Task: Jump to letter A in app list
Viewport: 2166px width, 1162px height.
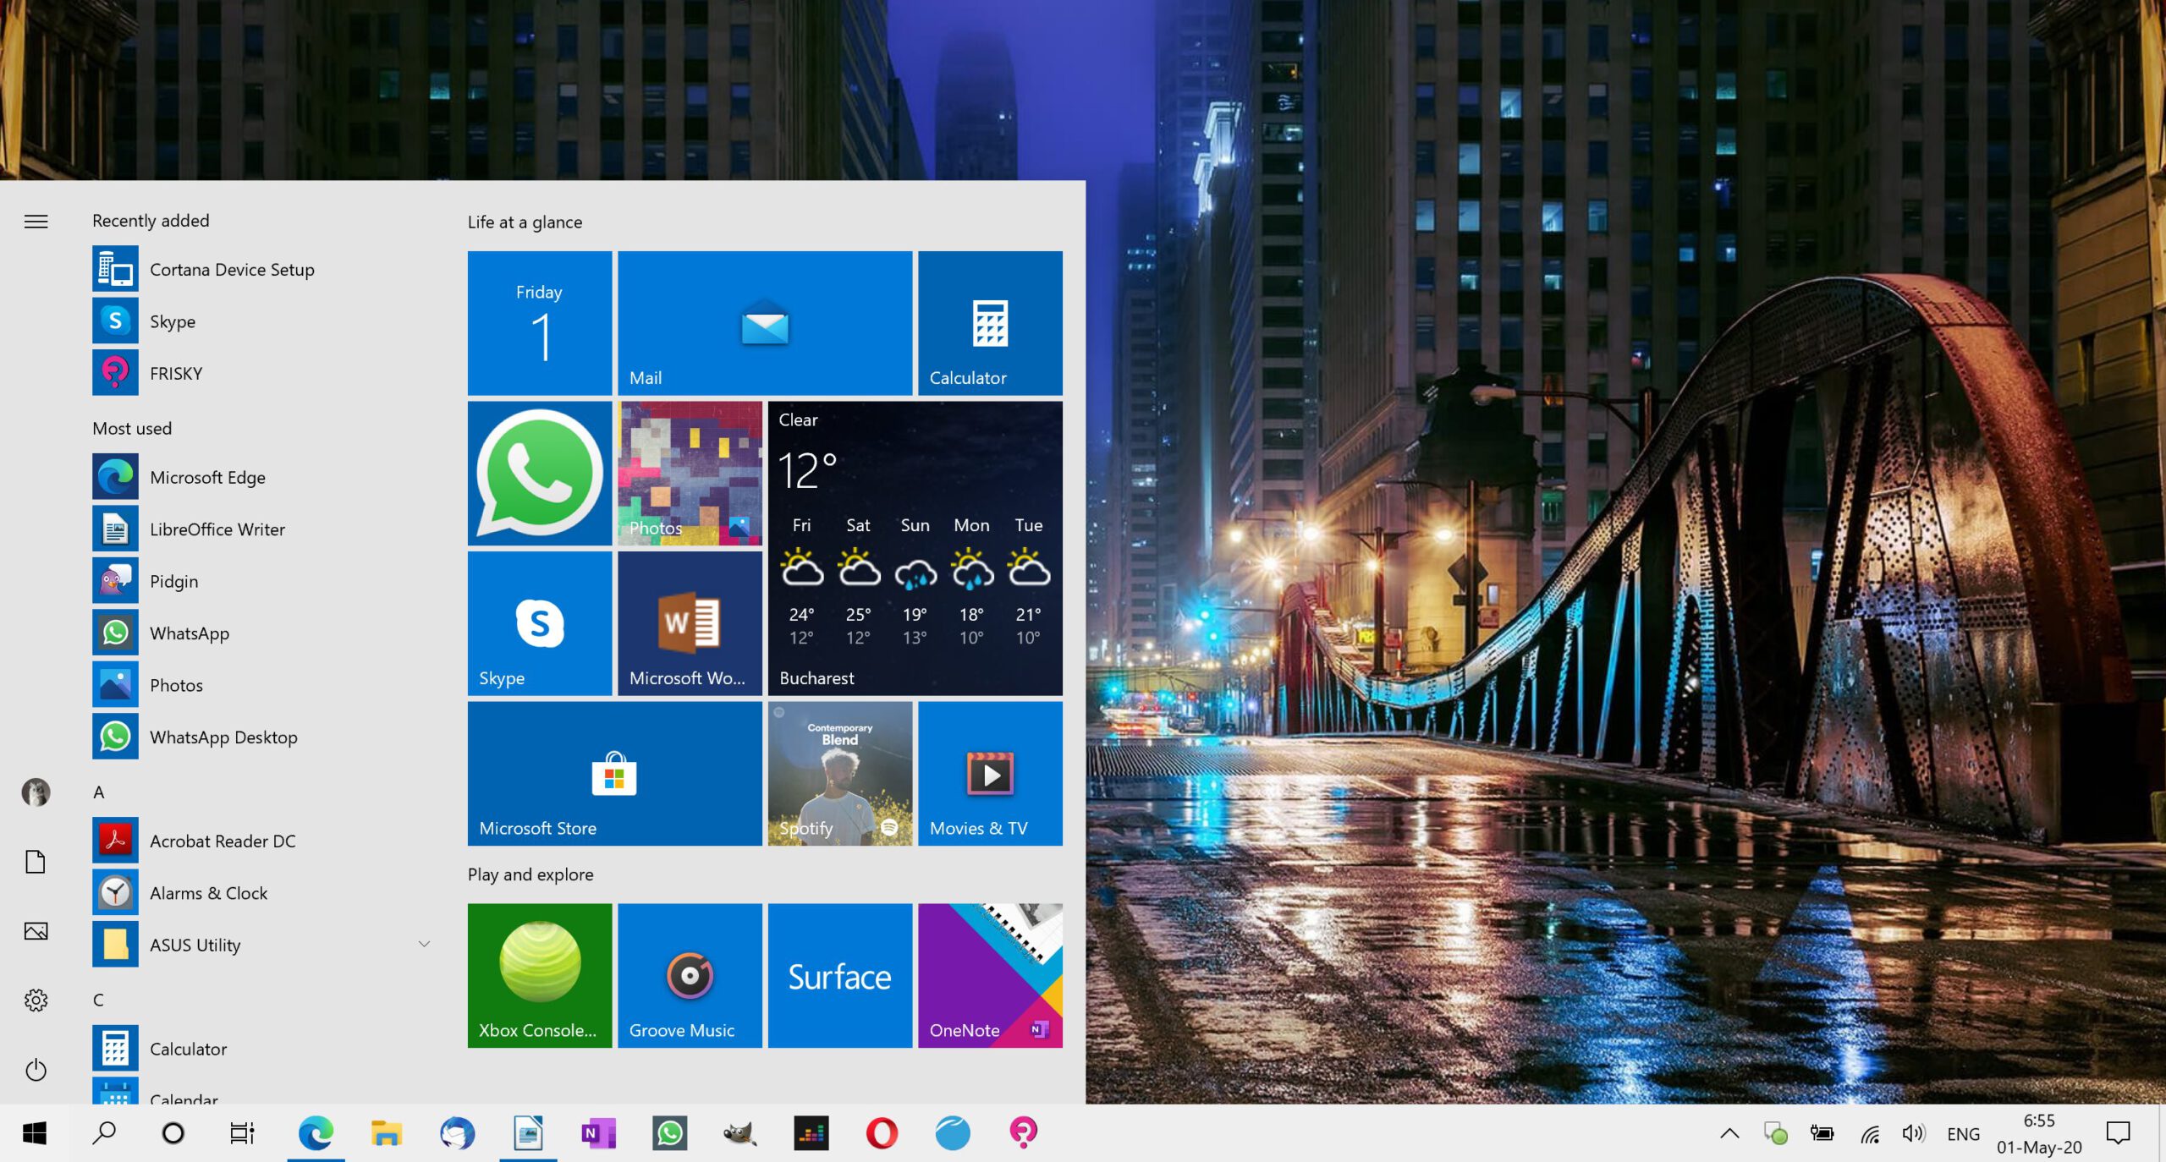Action: pyautogui.click(x=99, y=792)
